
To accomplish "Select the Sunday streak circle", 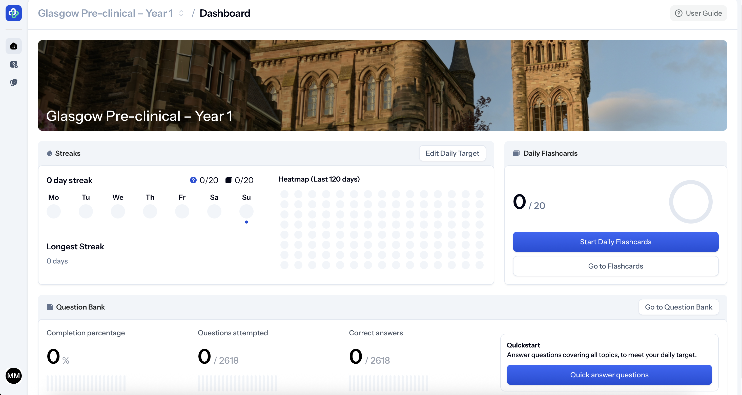I will pos(246,211).
